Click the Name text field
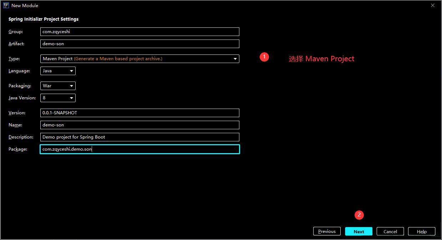This screenshot has width=442, height=240. [140, 125]
